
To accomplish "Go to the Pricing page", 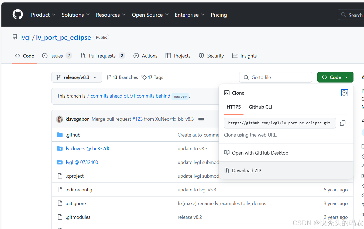I will pos(219,15).
